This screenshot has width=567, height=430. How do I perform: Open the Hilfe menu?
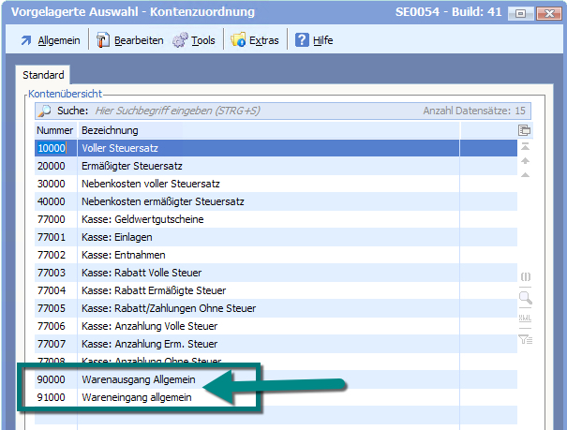tap(314, 40)
